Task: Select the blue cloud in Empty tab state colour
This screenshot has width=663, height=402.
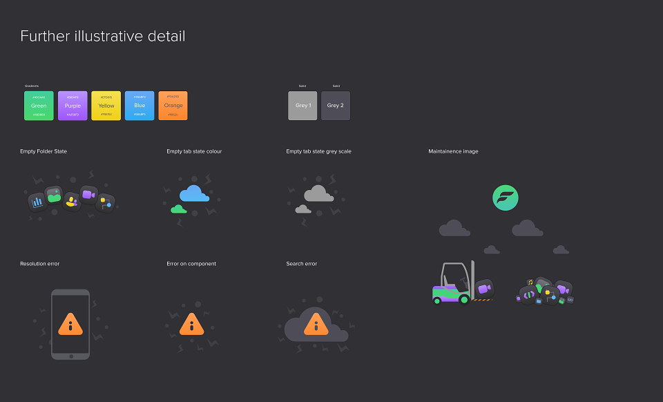Action: coord(194,193)
